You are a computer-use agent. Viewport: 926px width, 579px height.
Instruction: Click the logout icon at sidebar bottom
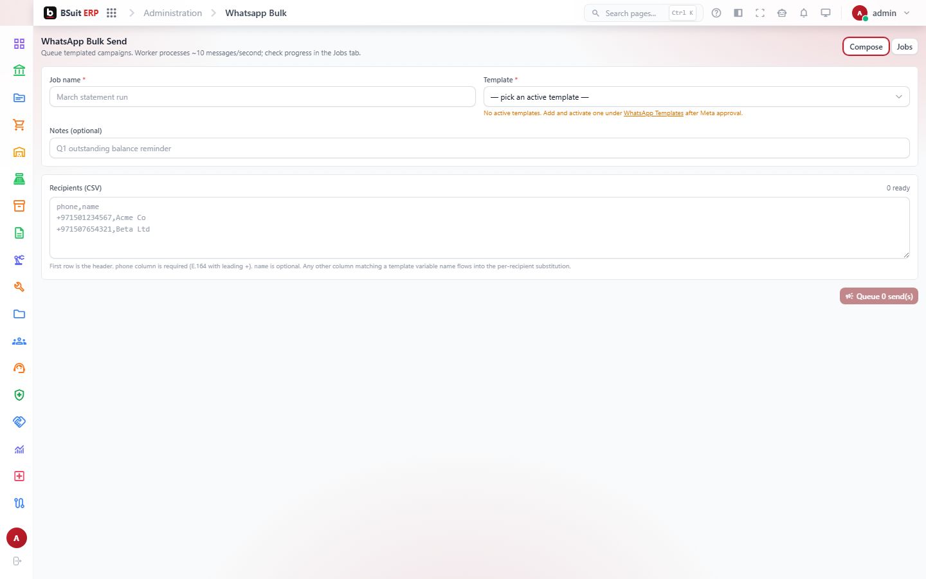pos(17,561)
